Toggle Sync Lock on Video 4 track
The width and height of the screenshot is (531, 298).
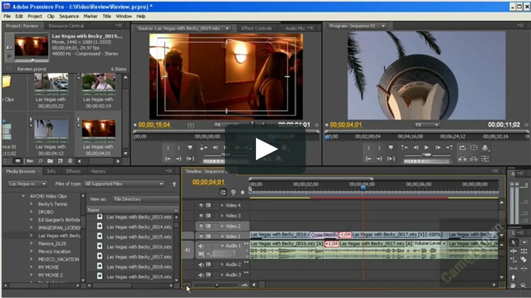[x=208, y=205]
